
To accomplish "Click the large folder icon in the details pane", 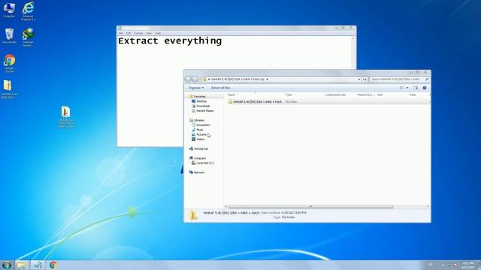I will (193, 215).
